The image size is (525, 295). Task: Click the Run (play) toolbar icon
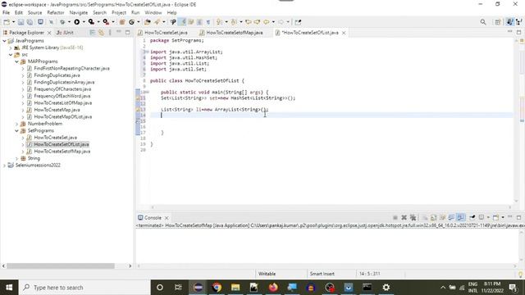click(x=76, y=22)
